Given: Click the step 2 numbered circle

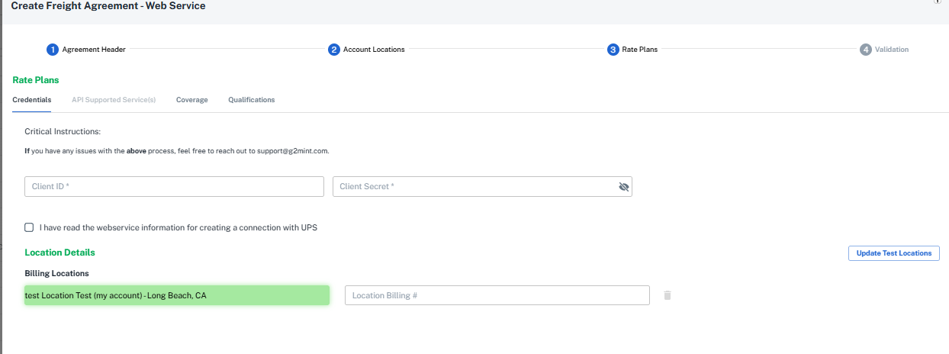Looking at the screenshot, I should (333, 50).
